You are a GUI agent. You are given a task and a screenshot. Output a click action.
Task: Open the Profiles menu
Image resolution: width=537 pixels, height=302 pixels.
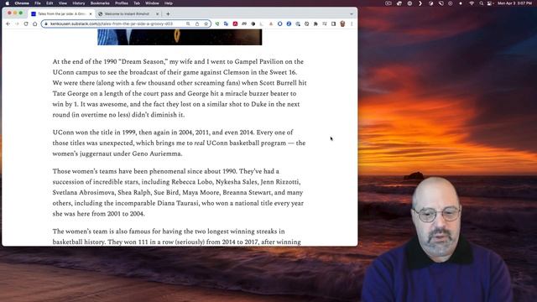click(122, 3)
